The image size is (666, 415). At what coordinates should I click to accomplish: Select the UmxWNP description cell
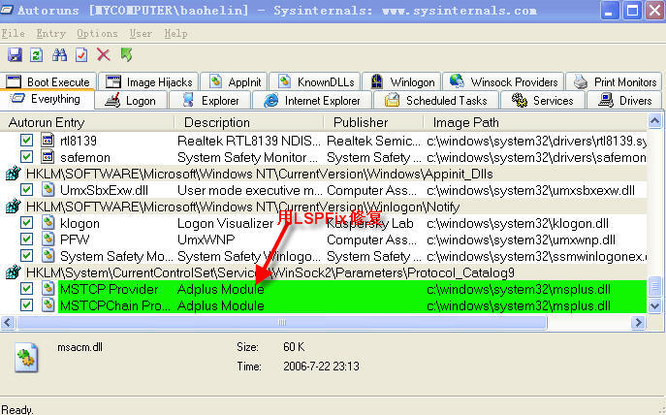(206, 239)
